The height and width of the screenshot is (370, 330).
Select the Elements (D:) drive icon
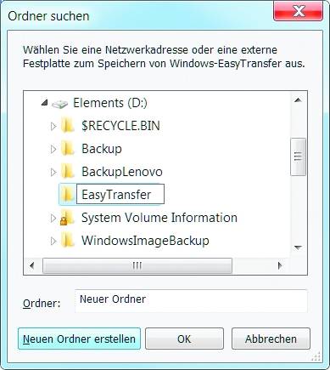(x=59, y=104)
